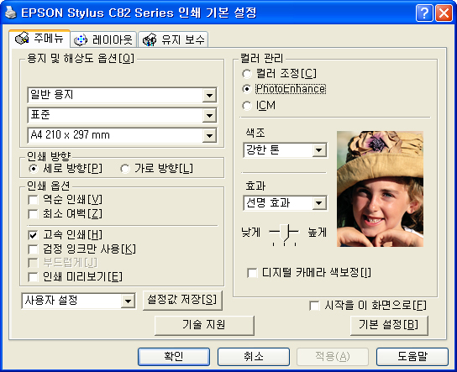Click the maintenance icon on the 유지 보수 tab

(x=150, y=40)
